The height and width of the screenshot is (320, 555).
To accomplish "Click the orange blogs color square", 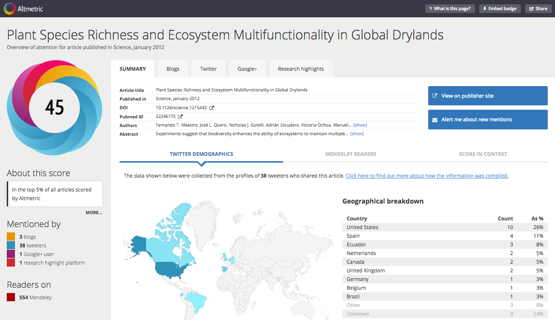I will (11, 237).
